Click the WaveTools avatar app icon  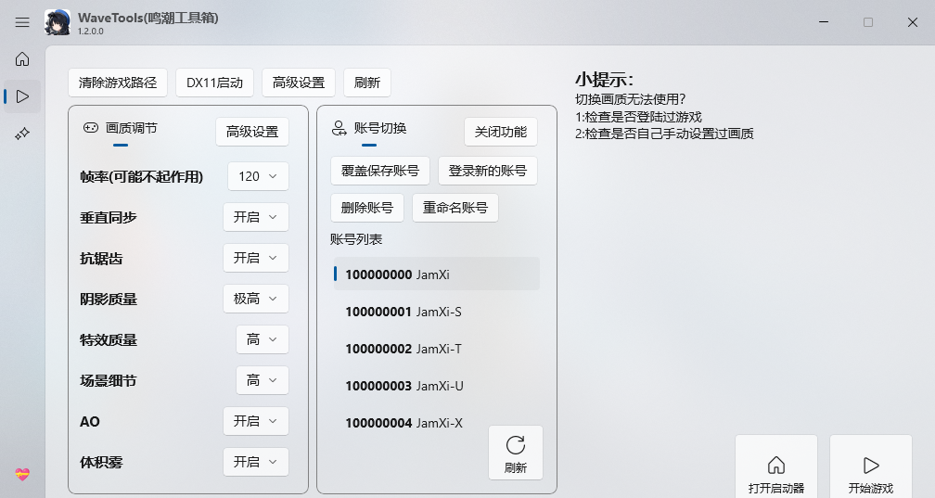(58, 22)
